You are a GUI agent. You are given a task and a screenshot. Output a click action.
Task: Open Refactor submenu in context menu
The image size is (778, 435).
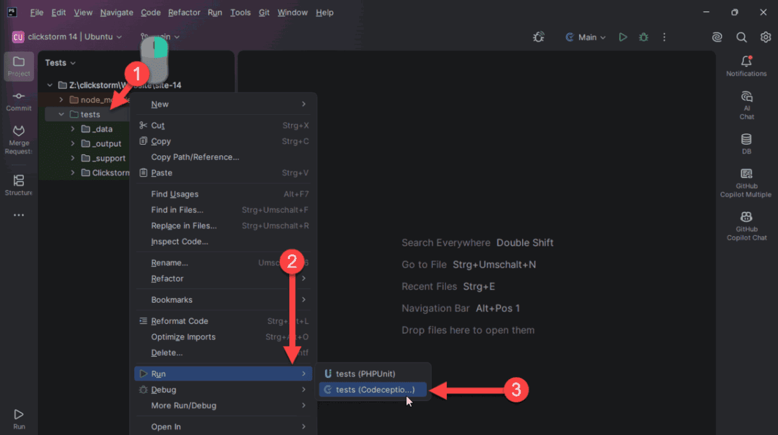coord(223,279)
